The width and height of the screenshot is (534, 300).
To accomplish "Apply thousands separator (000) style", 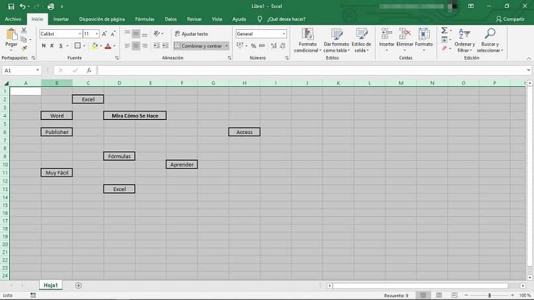I will point(262,46).
